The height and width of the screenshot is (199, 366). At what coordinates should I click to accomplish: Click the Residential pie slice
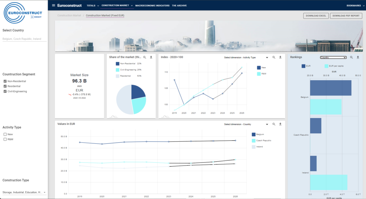pyautogui.click(x=123, y=100)
